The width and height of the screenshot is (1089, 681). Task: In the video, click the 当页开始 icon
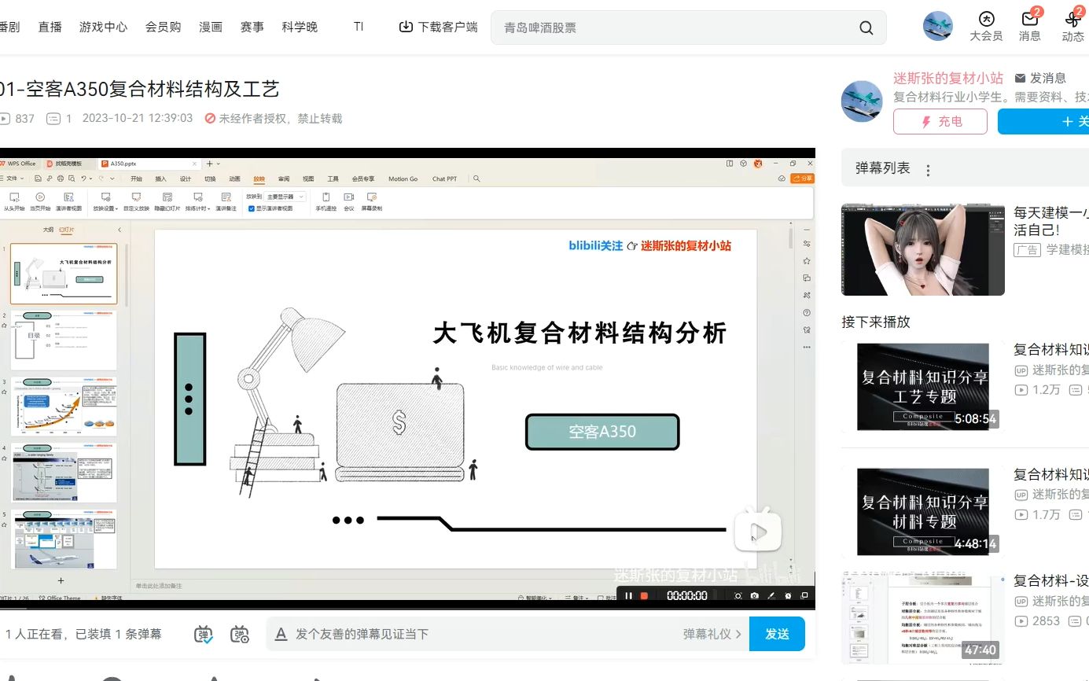[x=40, y=201]
